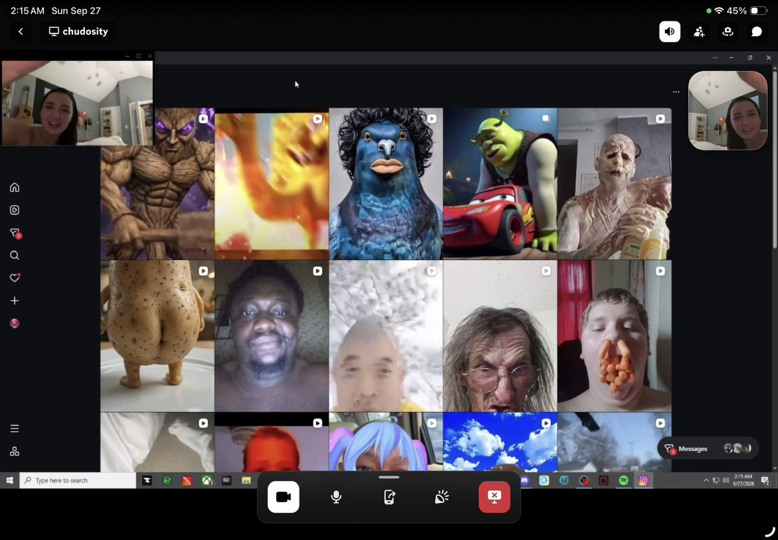Screen dimensions: 778x540
Task: Open the old woman with glasses reel
Action: 500,336
